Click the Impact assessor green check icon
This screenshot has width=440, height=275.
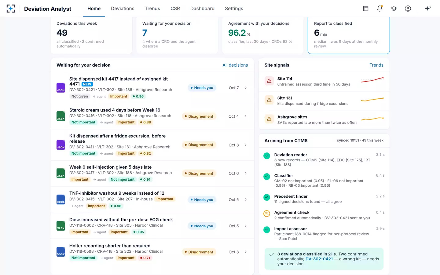click(267, 229)
